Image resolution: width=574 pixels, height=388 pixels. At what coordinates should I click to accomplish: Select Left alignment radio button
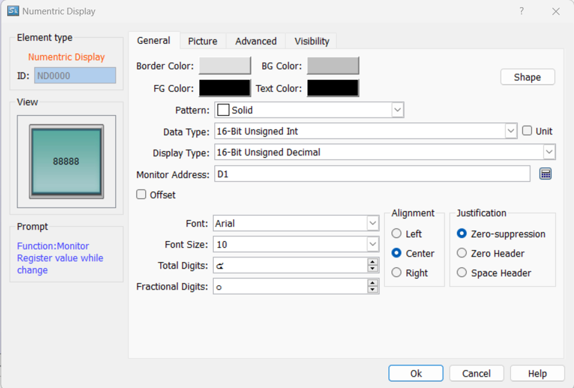(x=396, y=234)
